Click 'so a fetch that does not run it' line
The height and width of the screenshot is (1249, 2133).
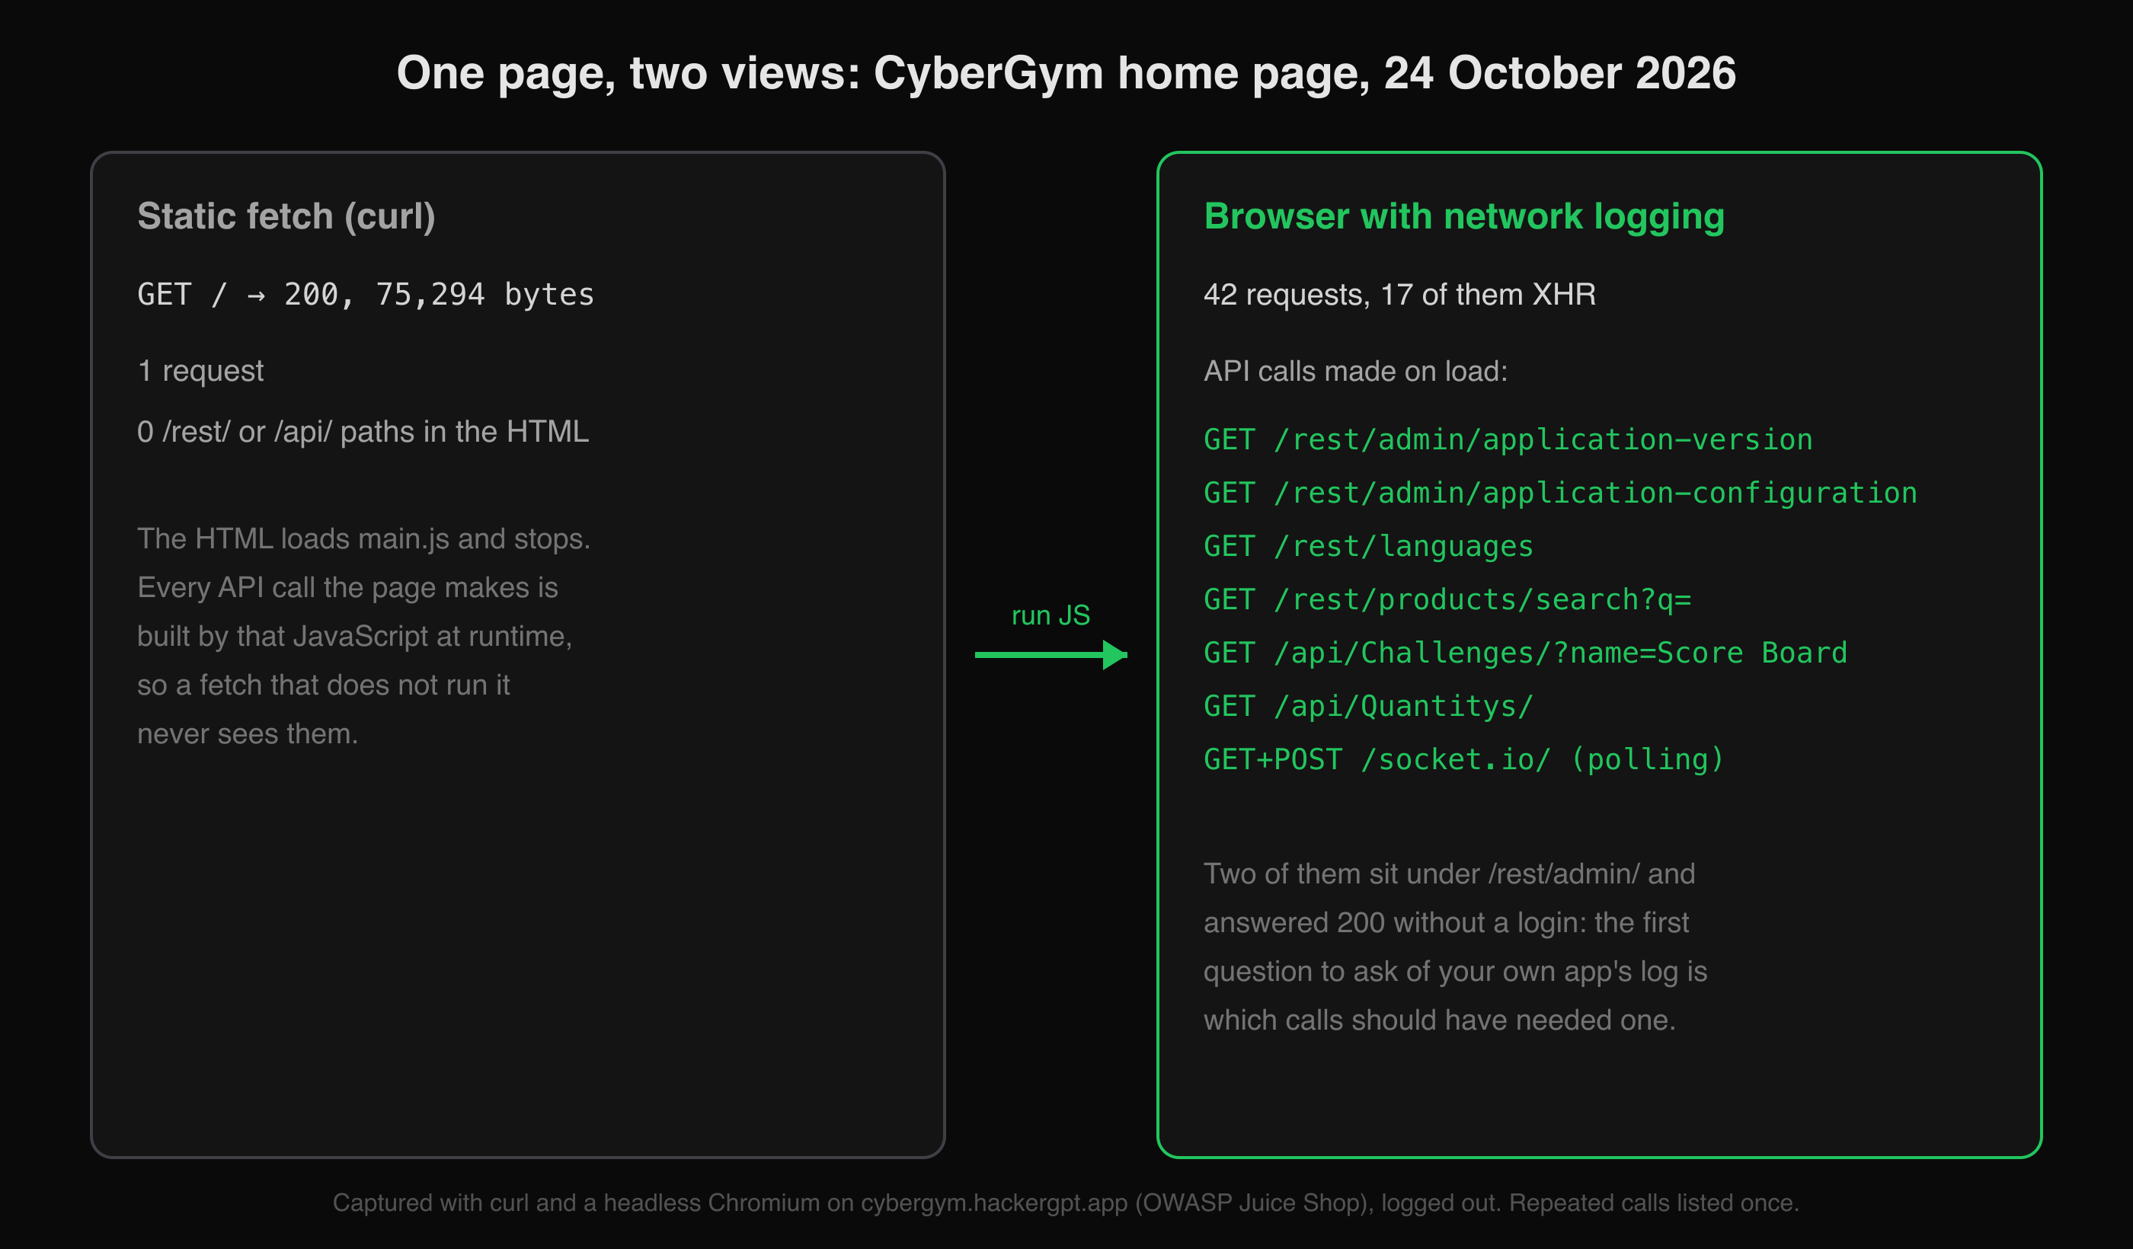click(323, 685)
